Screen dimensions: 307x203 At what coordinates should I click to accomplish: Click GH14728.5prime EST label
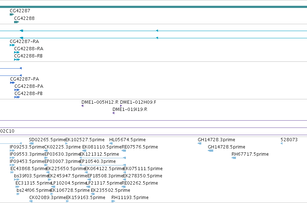coord(226,147)
